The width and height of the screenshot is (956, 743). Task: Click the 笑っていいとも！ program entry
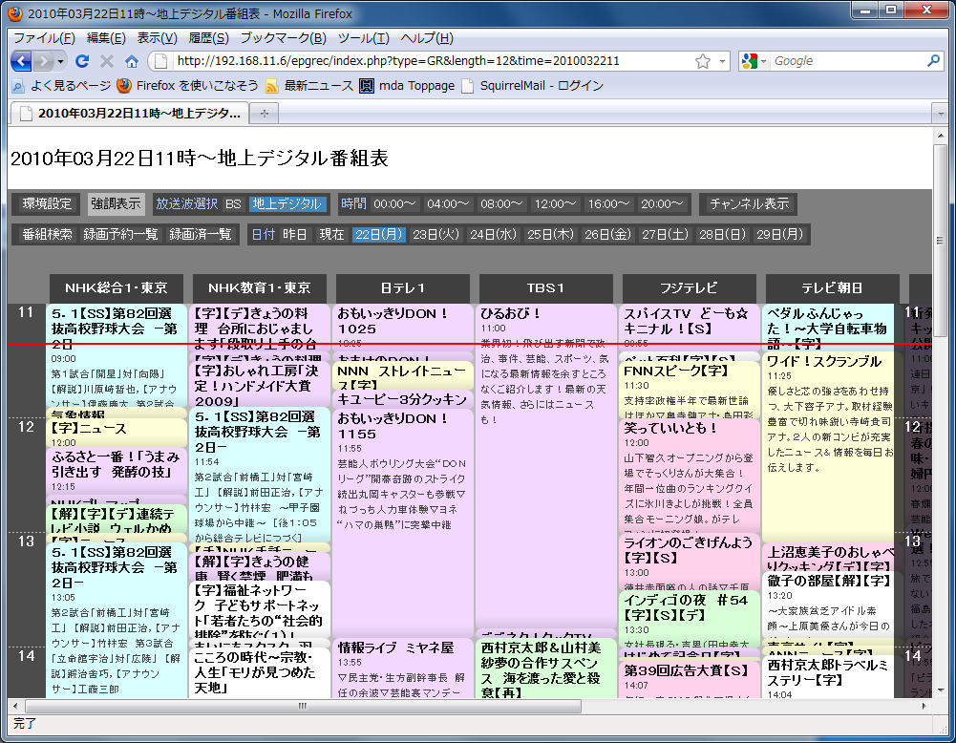(x=689, y=476)
